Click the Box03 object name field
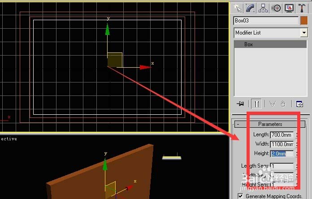Screen dimensions: 312x199 tap(266, 21)
